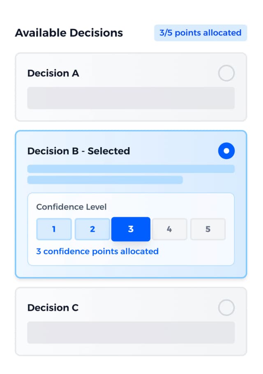The image size is (263, 374).
Task: Click Decision C's description placeholder bar
Action: click(x=131, y=332)
